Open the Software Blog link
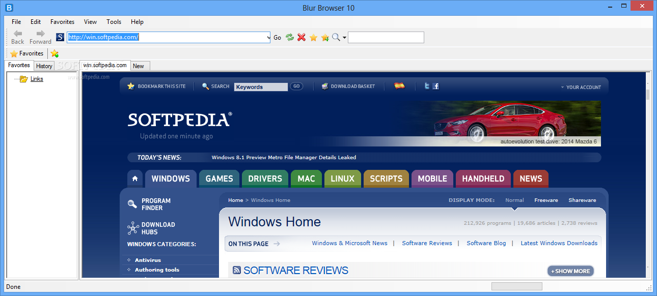This screenshot has height=296, width=657. tap(486, 243)
